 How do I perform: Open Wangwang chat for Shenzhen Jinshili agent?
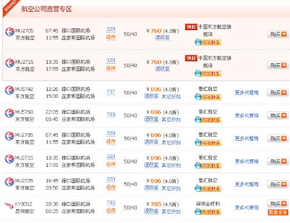pos(208,211)
